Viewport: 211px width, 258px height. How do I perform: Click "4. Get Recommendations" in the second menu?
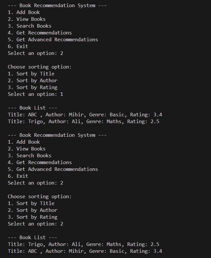point(40,162)
